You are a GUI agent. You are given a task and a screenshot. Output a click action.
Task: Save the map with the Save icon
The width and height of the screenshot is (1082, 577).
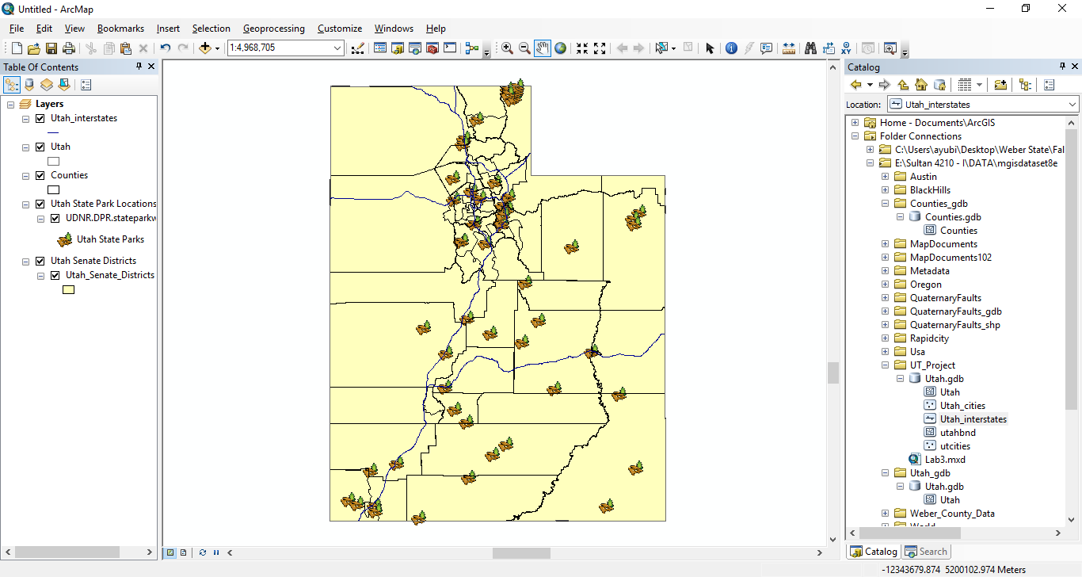tap(51, 48)
